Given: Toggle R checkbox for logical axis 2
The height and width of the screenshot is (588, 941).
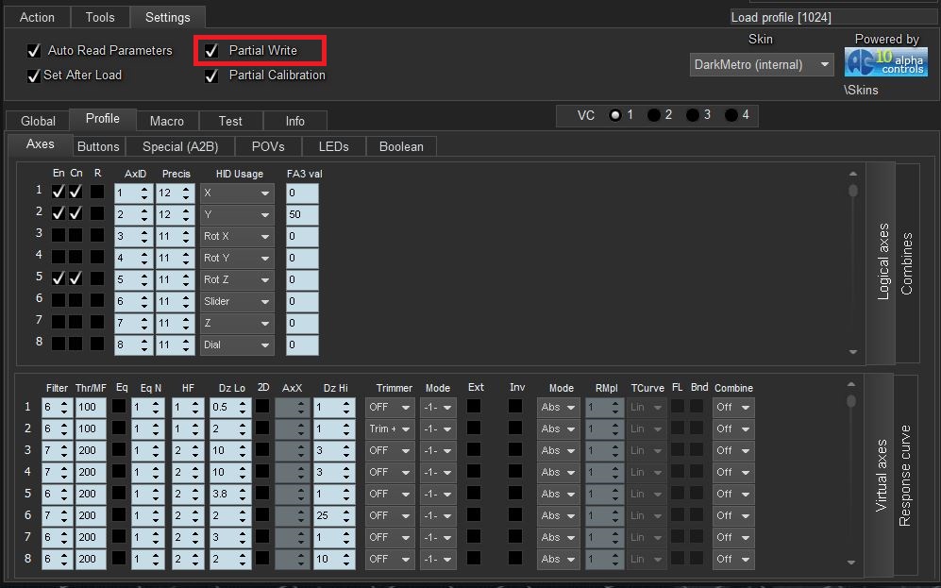Looking at the screenshot, I should coord(97,213).
